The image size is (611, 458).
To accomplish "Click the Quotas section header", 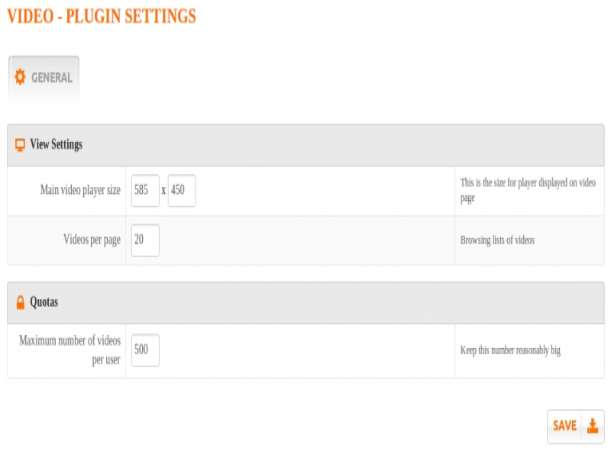I will click(44, 302).
